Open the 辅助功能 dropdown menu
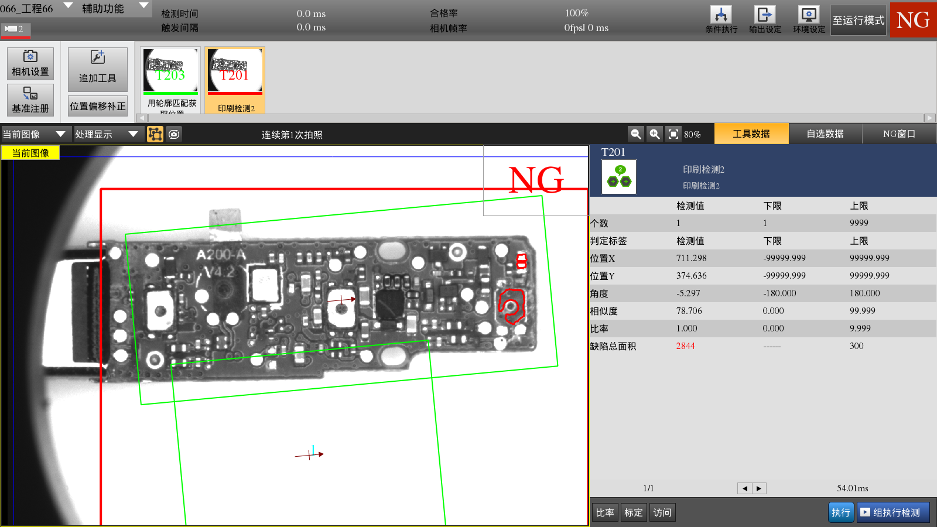The height and width of the screenshot is (527, 937). click(x=143, y=6)
